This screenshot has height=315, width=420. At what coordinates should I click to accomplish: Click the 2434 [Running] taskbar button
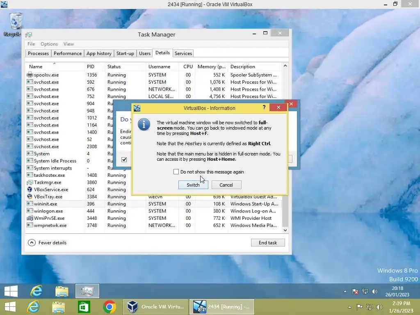tap(222, 307)
